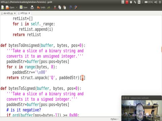162x121 pixels.
Task: Open the sound volume indicator
Action: (156, 2)
